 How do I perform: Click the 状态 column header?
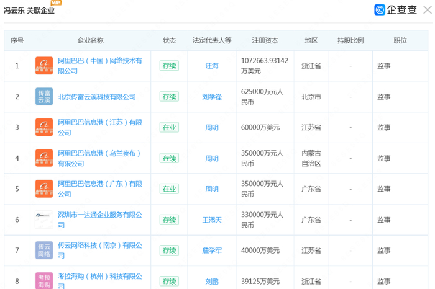169,40
